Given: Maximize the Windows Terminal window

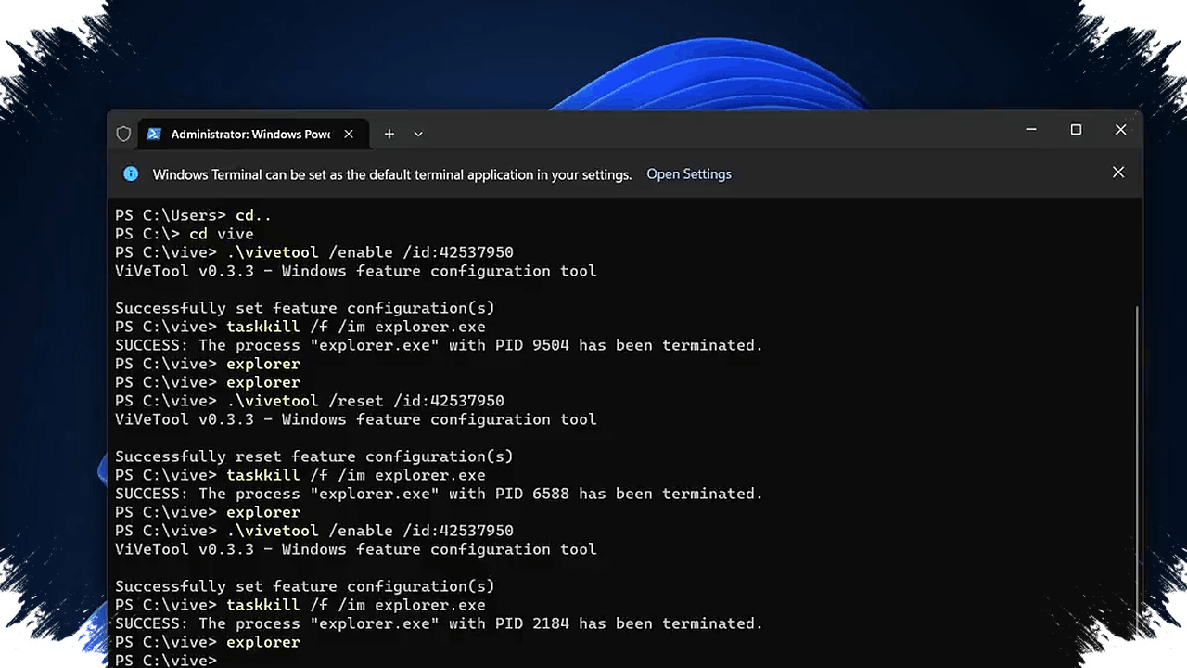Looking at the screenshot, I should (x=1076, y=130).
